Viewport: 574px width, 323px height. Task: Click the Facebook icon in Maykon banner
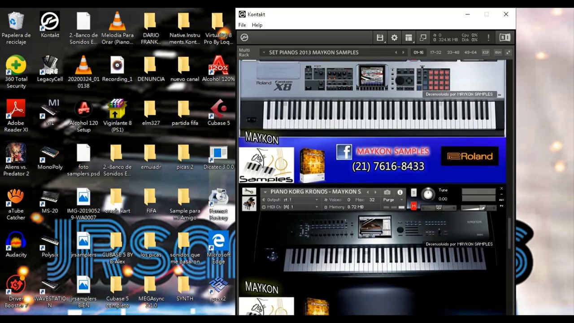click(344, 152)
